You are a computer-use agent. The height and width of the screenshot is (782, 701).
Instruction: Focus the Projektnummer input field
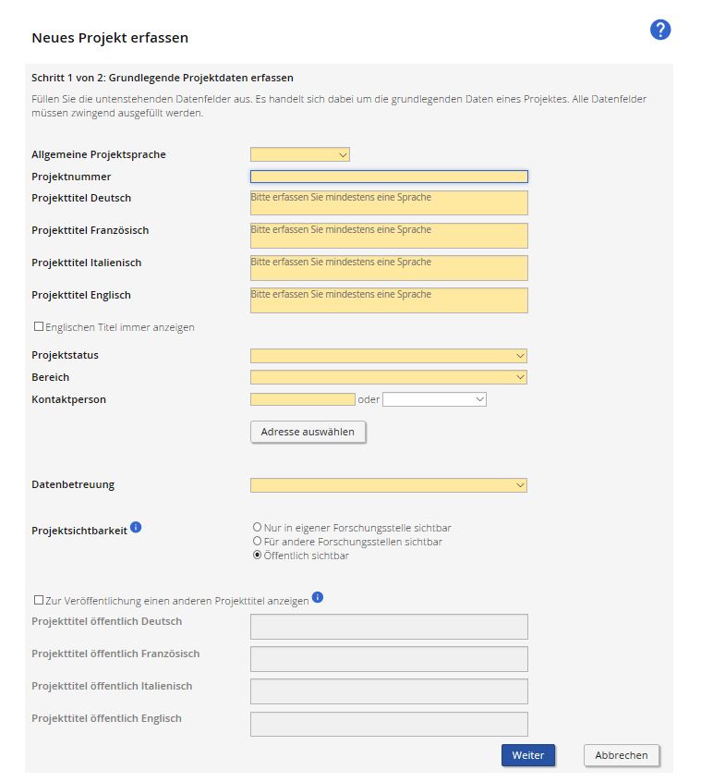[x=389, y=177]
